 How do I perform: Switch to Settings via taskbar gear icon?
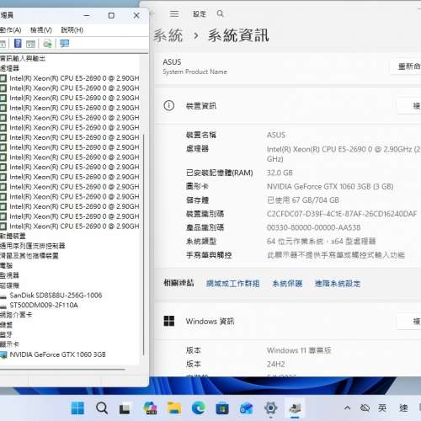pos(271,408)
